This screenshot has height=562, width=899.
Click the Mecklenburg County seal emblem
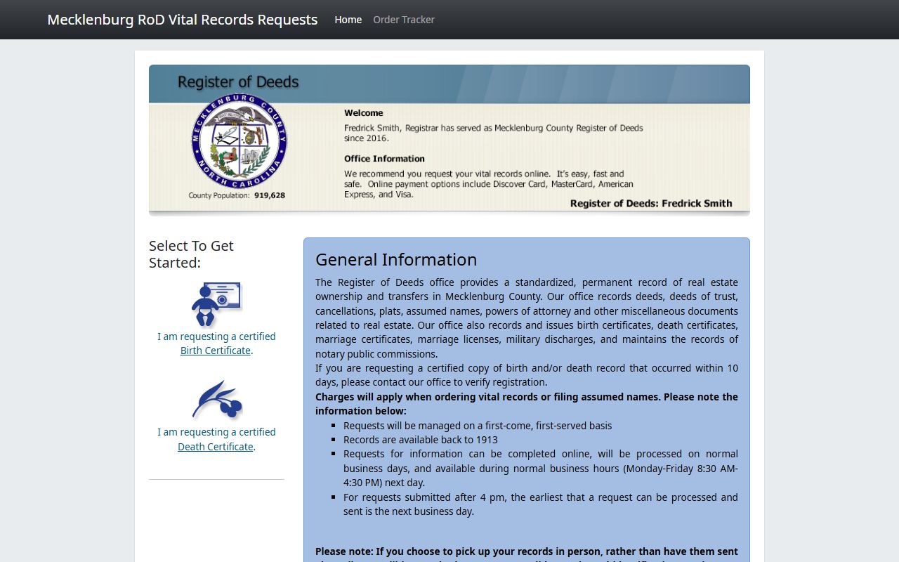click(x=239, y=141)
